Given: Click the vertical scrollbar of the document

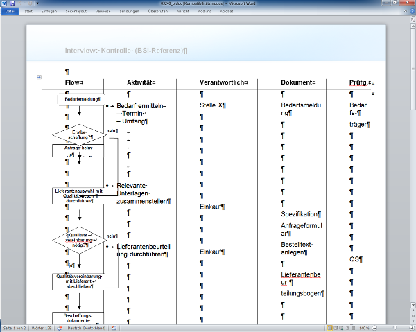Looking at the screenshot, I should pyautogui.click(x=413, y=173).
